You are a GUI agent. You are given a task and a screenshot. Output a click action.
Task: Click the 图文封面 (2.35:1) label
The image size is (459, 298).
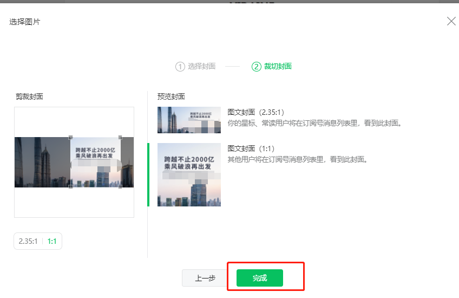(x=256, y=112)
